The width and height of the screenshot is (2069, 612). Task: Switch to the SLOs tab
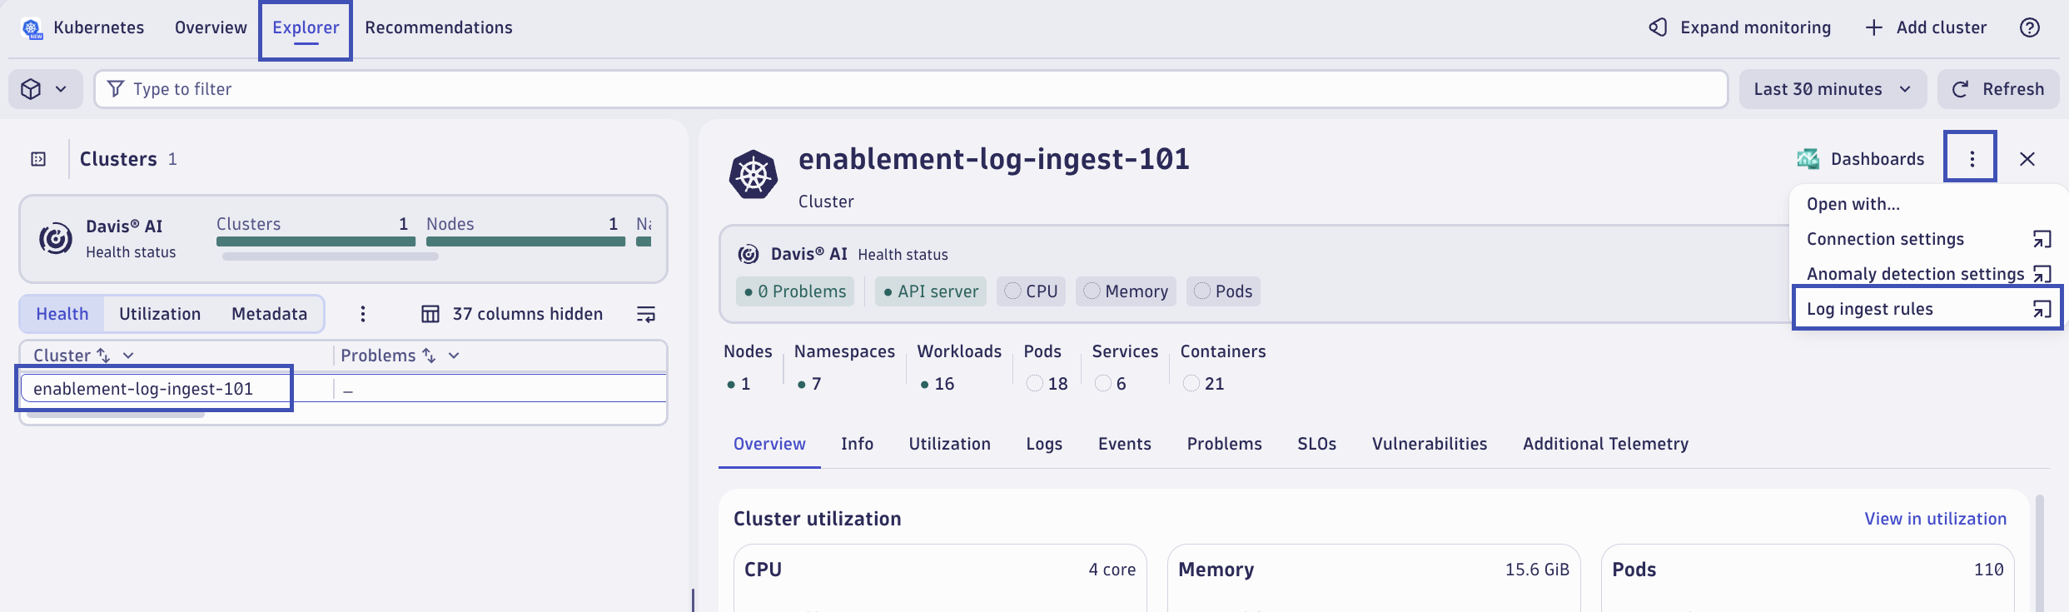click(x=1316, y=444)
